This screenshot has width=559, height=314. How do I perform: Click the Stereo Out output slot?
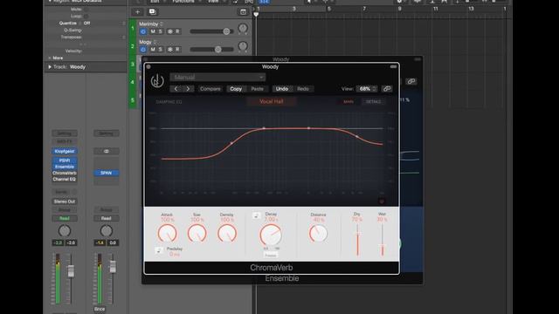pyautogui.click(x=65, y=201)
